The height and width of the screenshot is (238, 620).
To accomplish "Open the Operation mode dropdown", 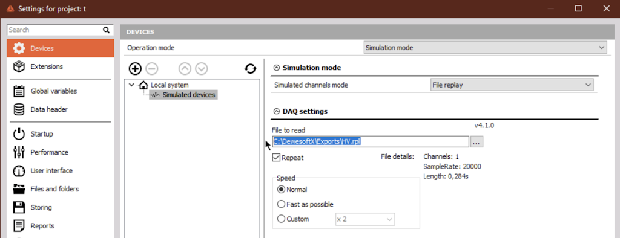I will (x=485, y=48).
